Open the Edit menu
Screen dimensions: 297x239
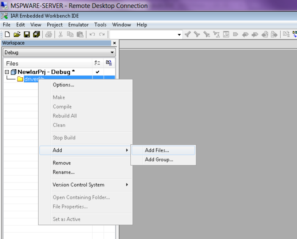(x=20, y=25)
